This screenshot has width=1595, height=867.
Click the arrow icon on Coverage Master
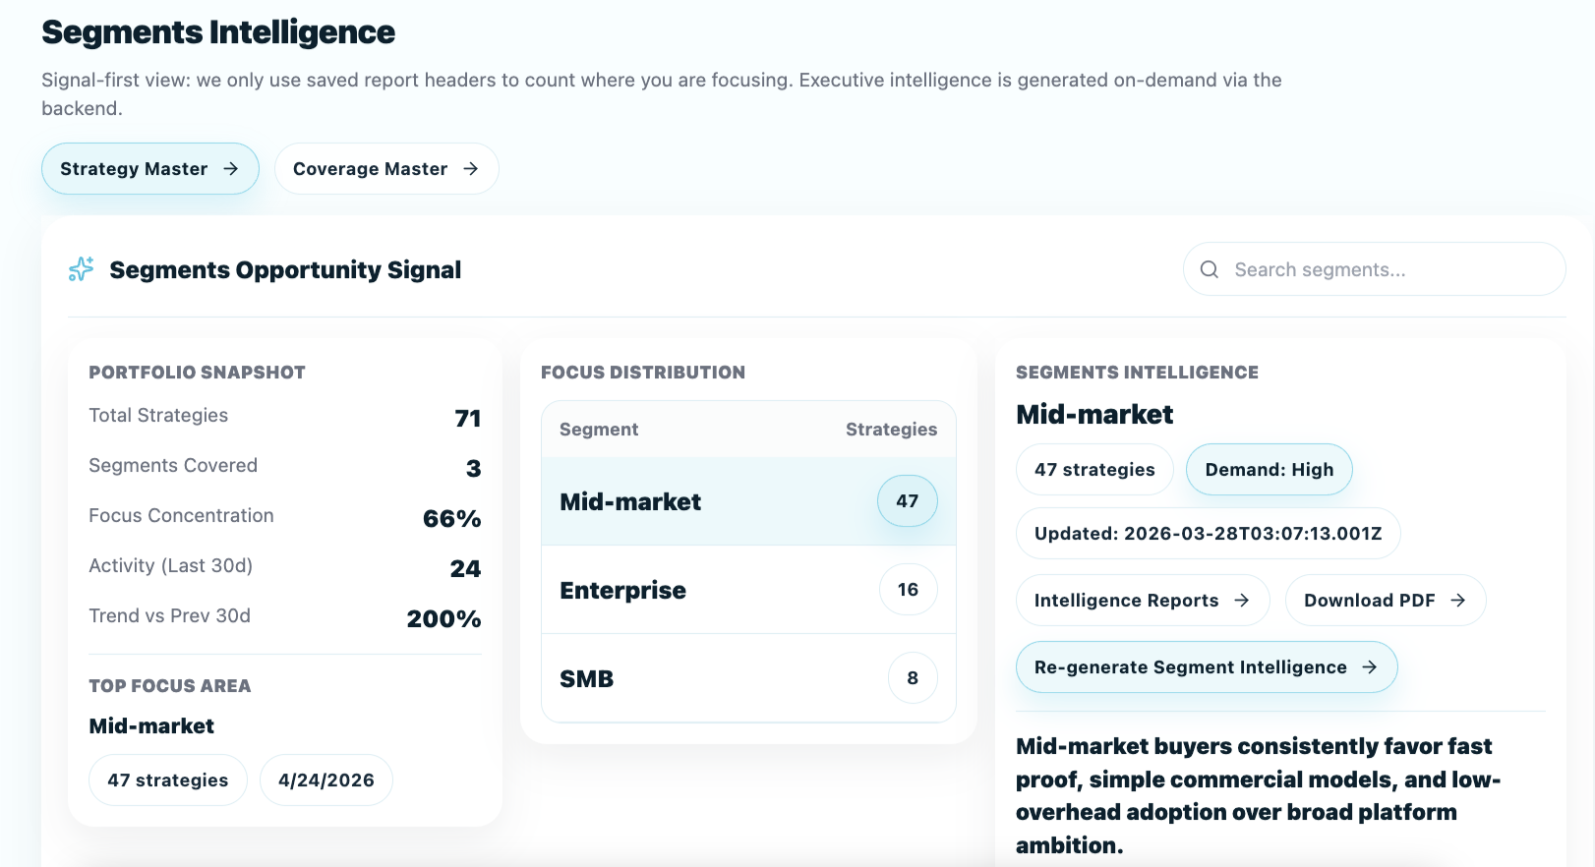(x=471, y=169)
